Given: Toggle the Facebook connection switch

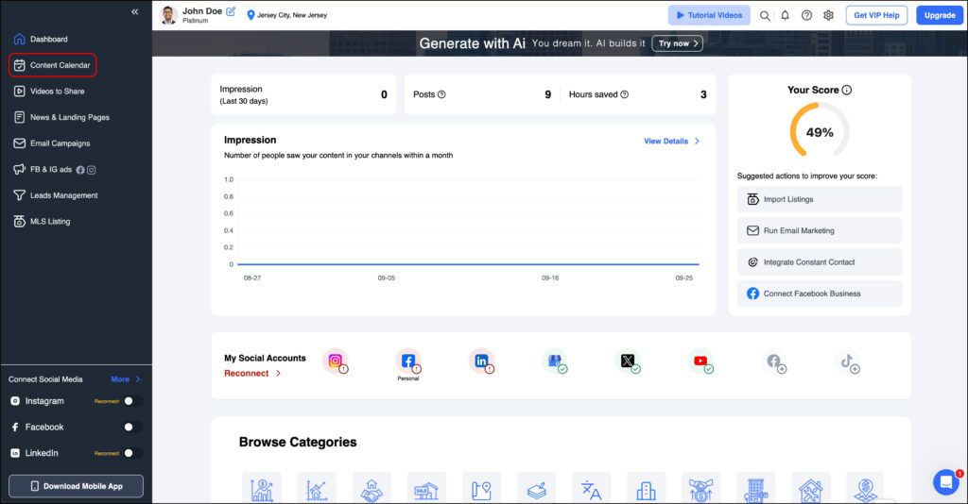Looking at the screenshot, I should (133, 428).
